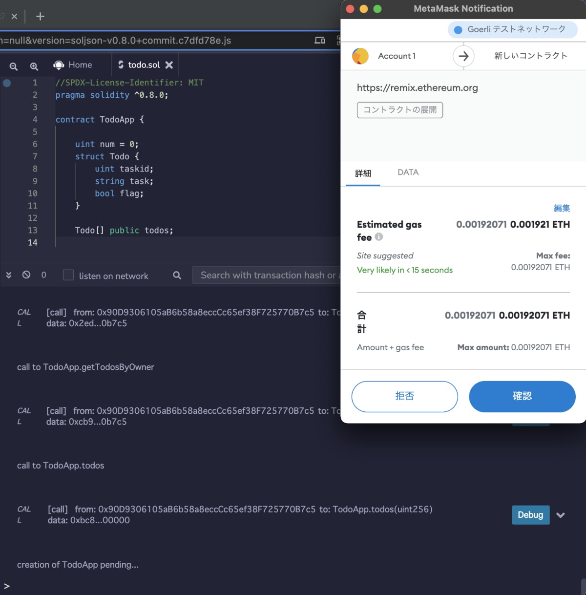586x595 pixels.
Task: Open the Home tab in Remix
Action: 72,65
